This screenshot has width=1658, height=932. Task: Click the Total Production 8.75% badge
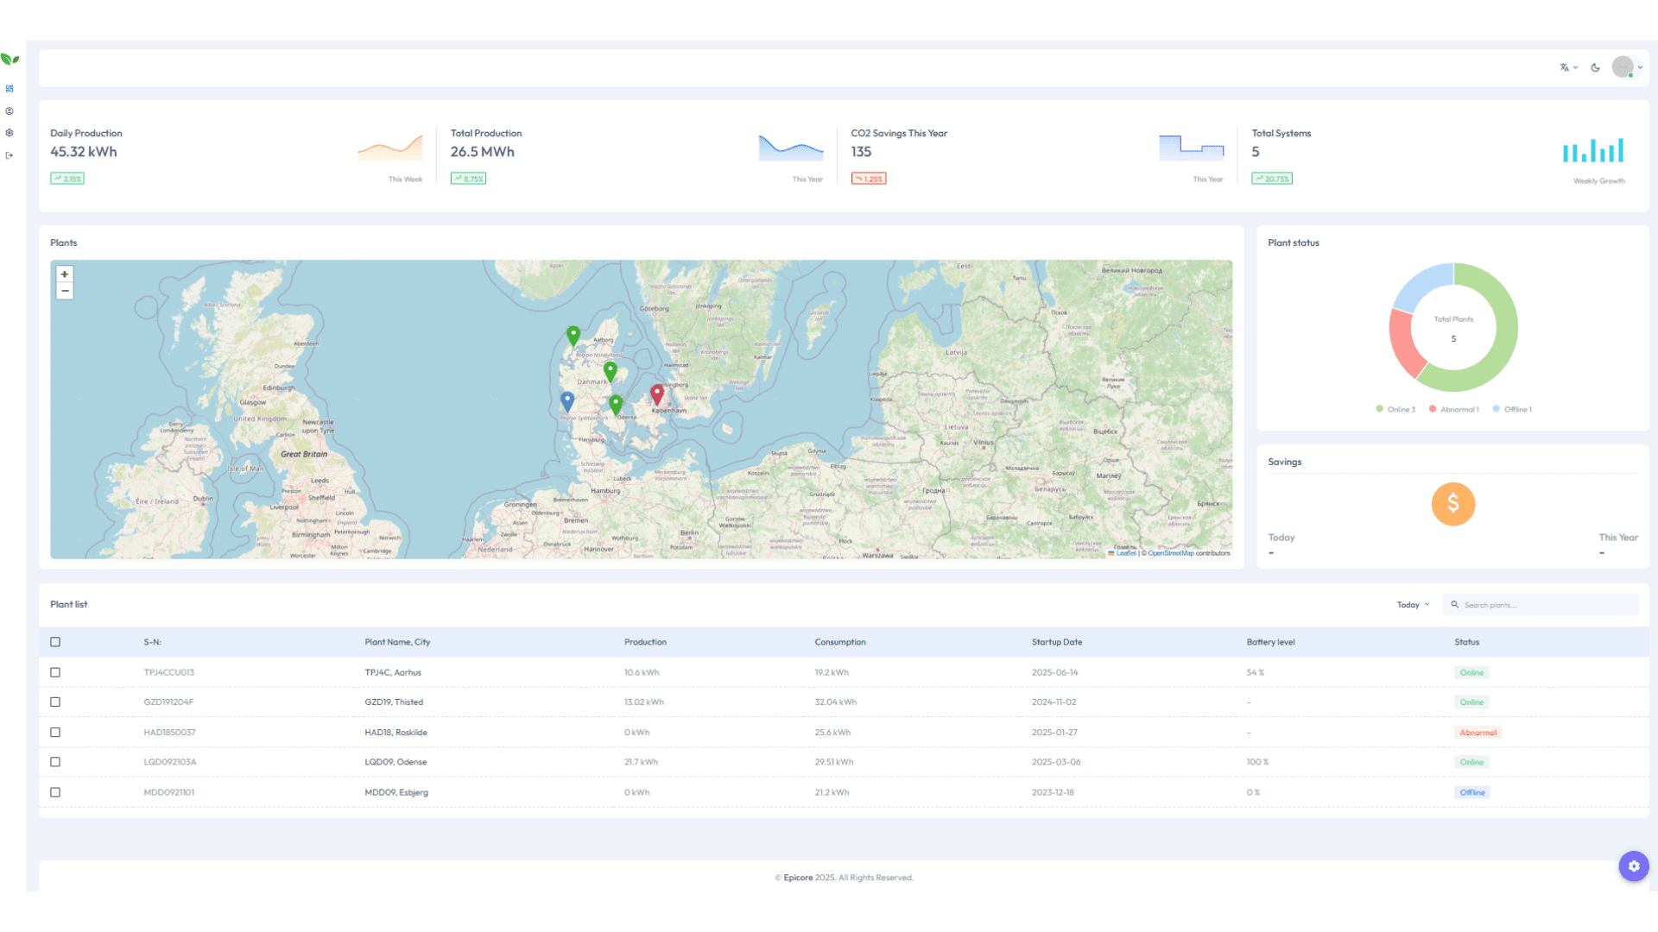[468, 179]
